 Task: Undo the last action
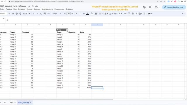point(9,14)
